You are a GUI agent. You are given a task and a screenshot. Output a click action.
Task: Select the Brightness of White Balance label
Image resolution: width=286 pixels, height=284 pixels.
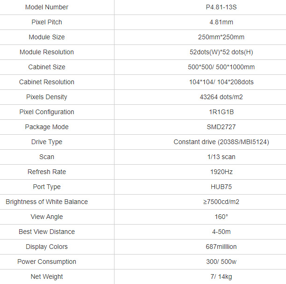[47, 202]
